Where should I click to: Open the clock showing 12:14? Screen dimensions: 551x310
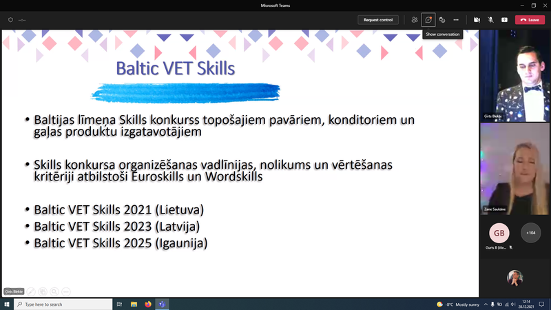[x=526, y=304]
